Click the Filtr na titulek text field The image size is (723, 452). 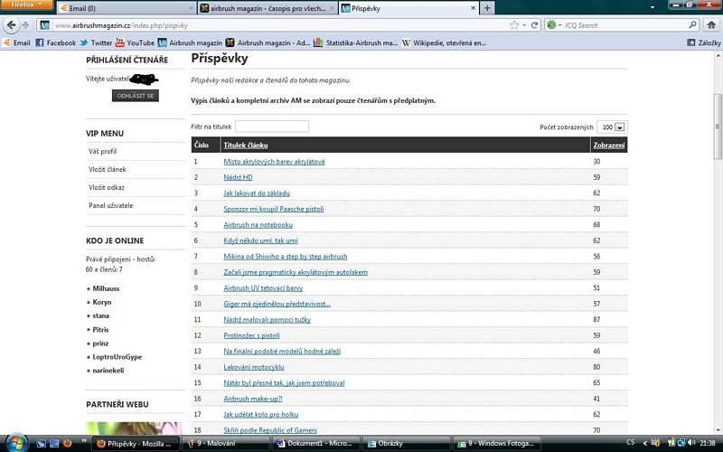(x=272, y=127)
